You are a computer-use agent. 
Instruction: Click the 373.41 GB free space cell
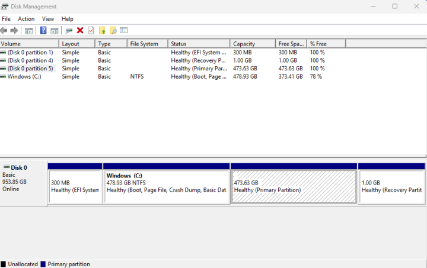point(291,77)
